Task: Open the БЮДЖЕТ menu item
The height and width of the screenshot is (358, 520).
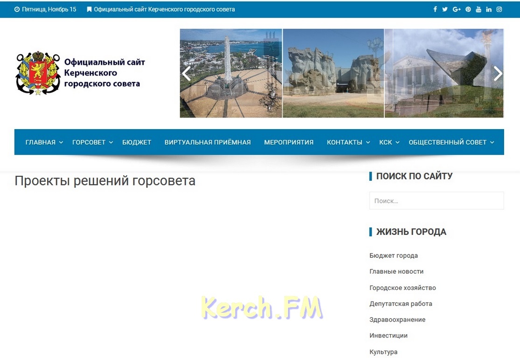Action: [137, 142]
